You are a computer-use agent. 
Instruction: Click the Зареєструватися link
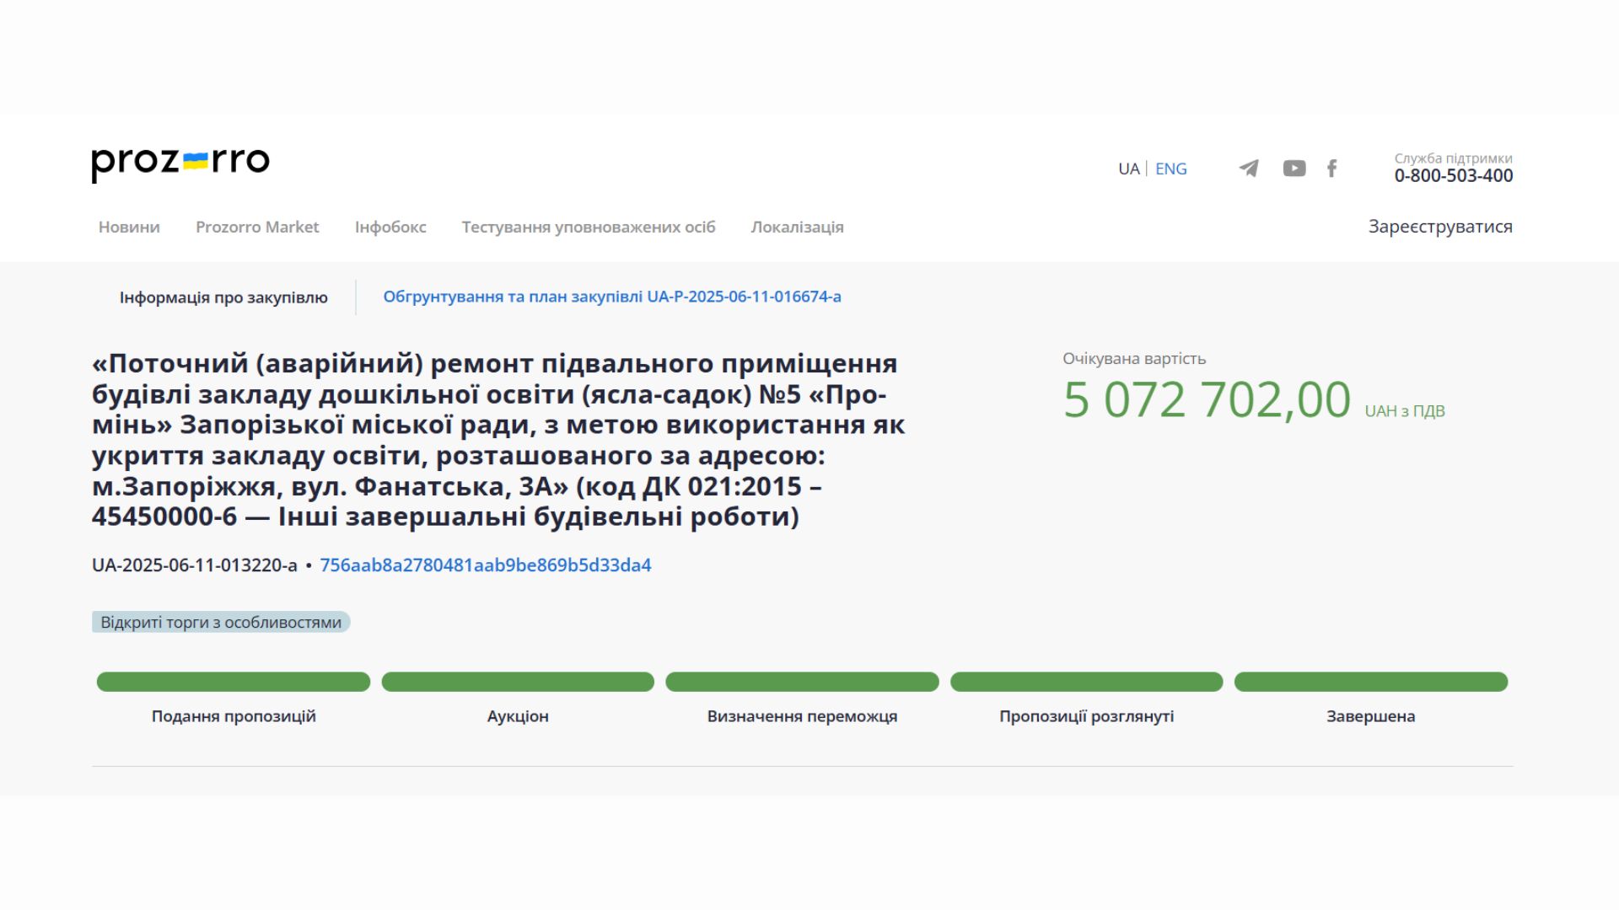click(1439, 227)
